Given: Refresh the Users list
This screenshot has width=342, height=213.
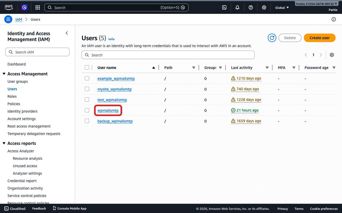Looking at the screenshot, I should coord(272,38).
